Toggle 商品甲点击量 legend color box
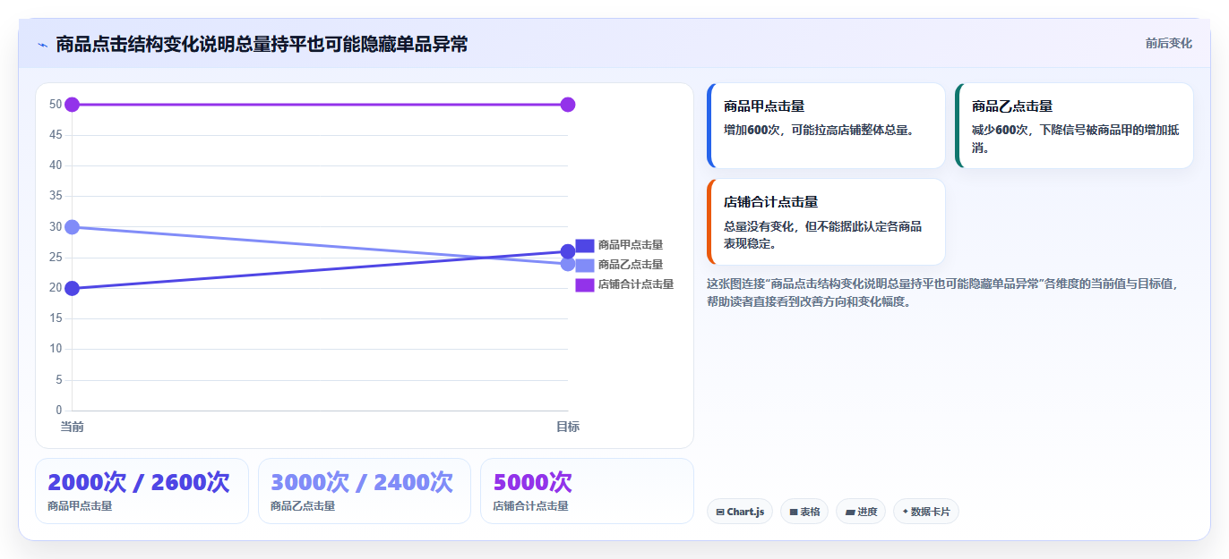 click(x=585, y=245)
